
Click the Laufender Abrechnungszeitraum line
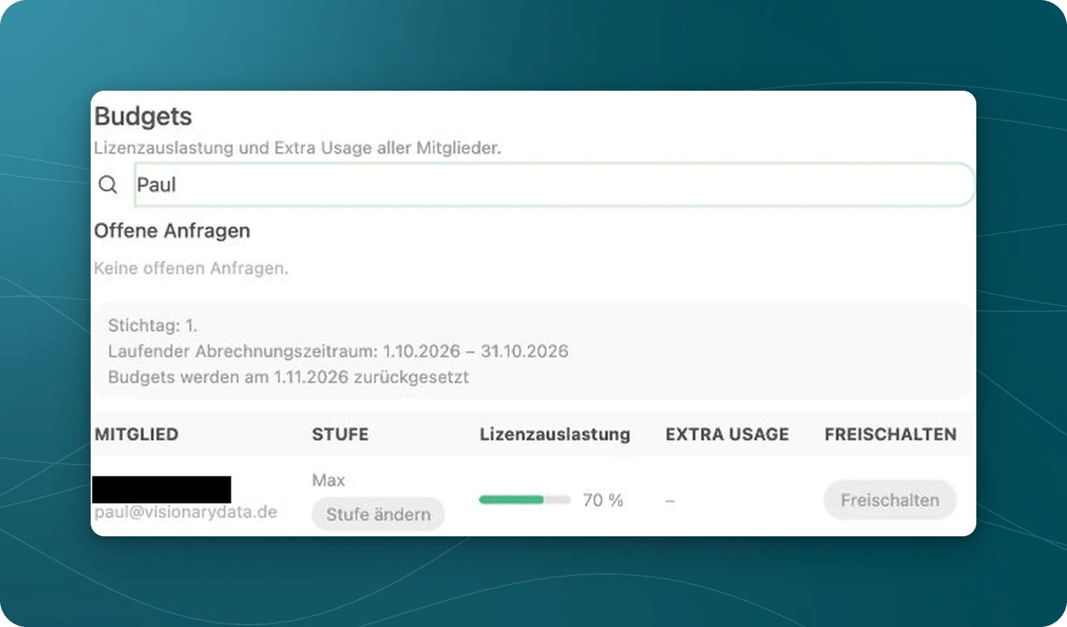point(338,352)
